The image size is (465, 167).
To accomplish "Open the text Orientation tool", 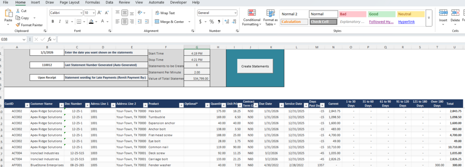I will point(140,13).
